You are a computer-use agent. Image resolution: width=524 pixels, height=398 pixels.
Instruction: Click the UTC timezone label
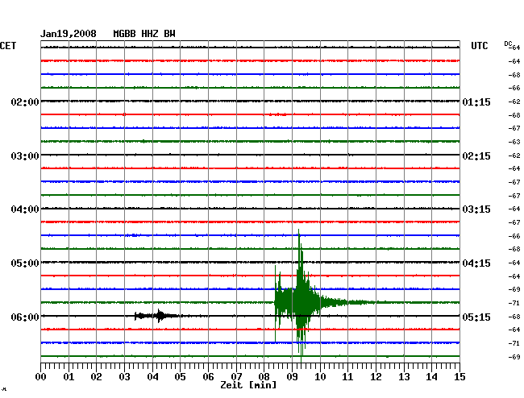coord(479,46)
